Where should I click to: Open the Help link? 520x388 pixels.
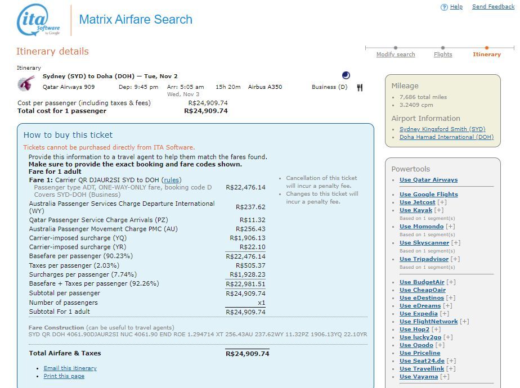456,7
